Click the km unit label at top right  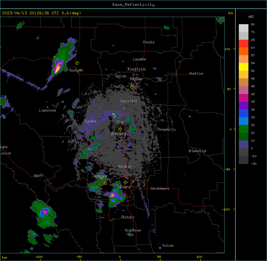tap(231, 13)
